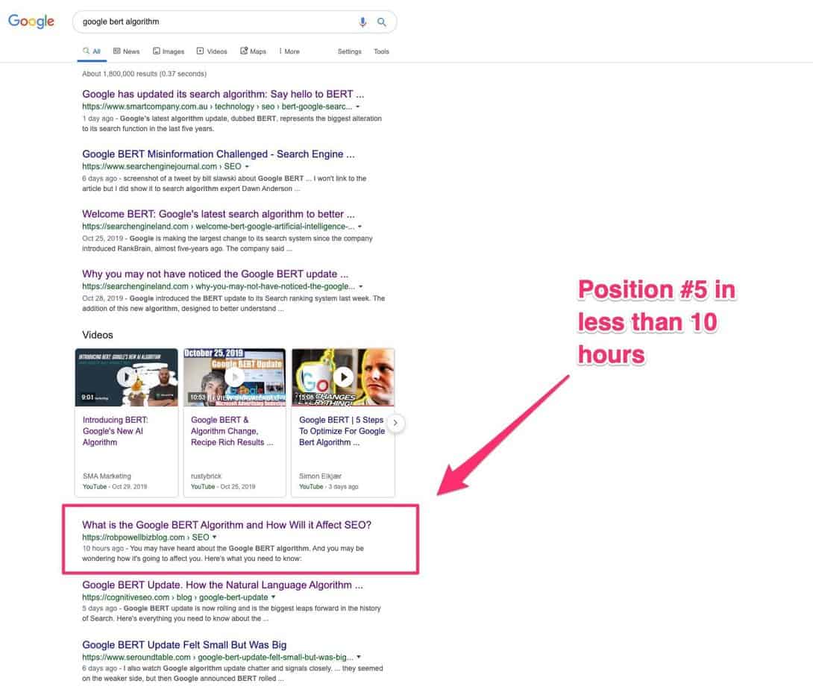The width and height of the screenshot is (813, 689).
Task: Click the Tools link
Action: click(381, 51)
